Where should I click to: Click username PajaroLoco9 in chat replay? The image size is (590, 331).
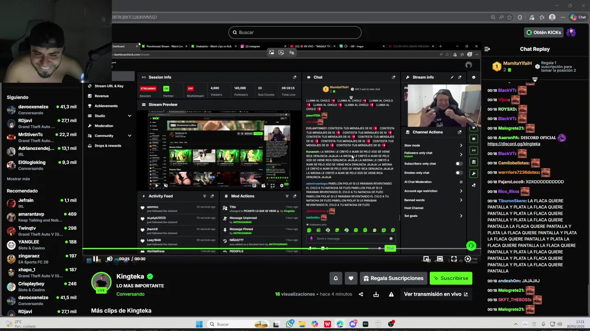(x=511, y=182)
